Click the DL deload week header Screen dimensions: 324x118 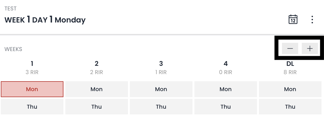tap(290, 67)
